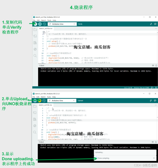This screenshot has height=168, width=158.
Task: Click highlighted Upload button in sketch_oct10b
Action: 40,101
